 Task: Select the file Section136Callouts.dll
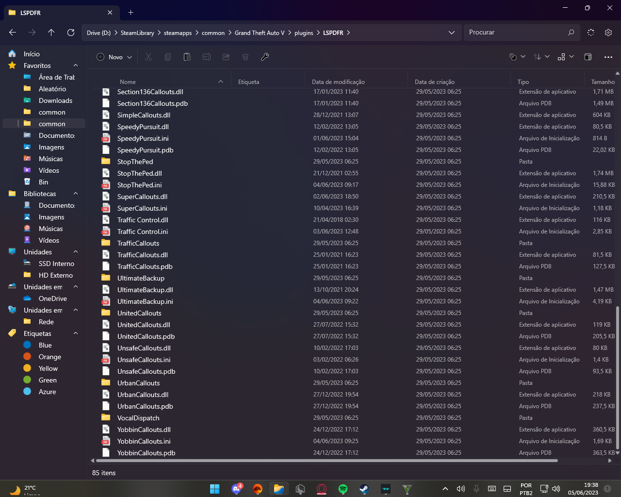pyautogui.click(x=150, y=92)
